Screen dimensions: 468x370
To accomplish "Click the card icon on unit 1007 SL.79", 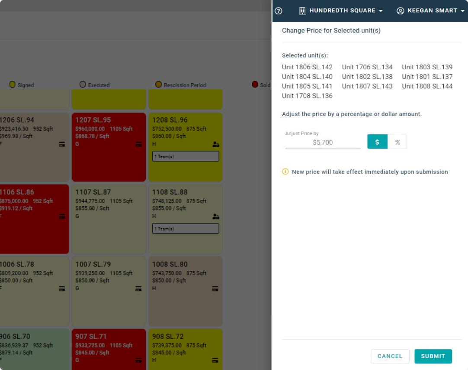I will pyautogui.click(x=138, y=289).
